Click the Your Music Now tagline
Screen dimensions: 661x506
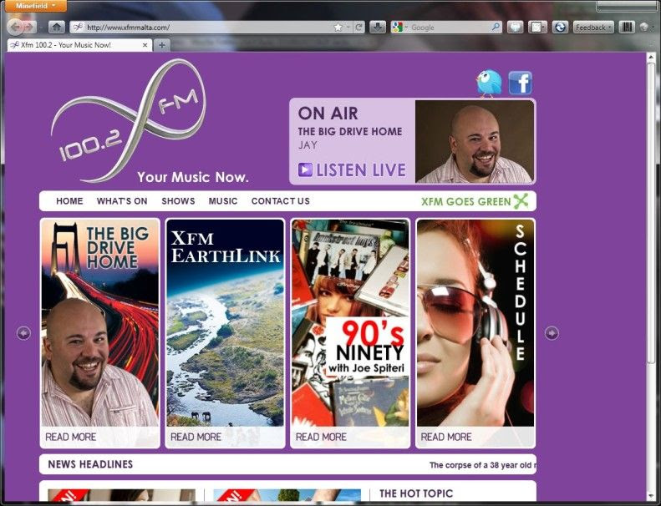pos(193,177)
